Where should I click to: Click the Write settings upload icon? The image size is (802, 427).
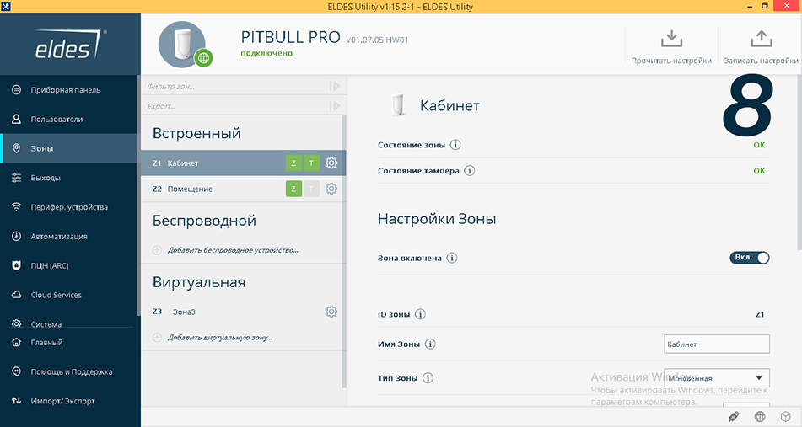(x=761, y=39)
